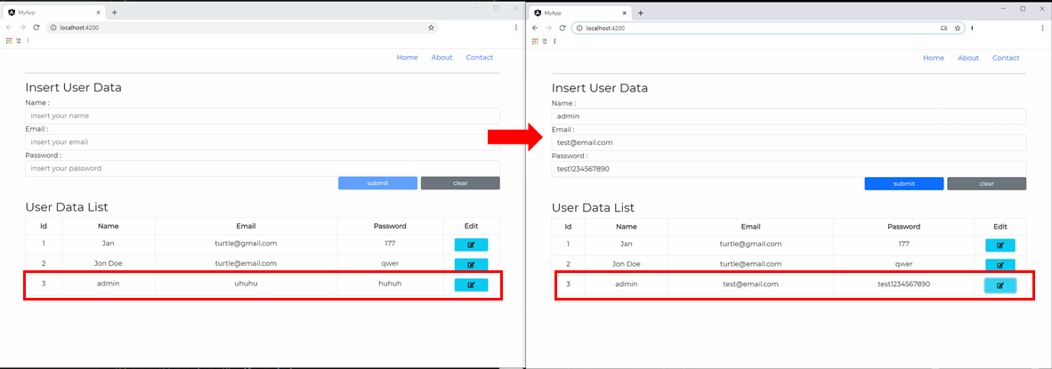This screenshot has height=369, width=1052.
Task: Click turtle@gmail.com cell in left table
Action: coord(247,244)
